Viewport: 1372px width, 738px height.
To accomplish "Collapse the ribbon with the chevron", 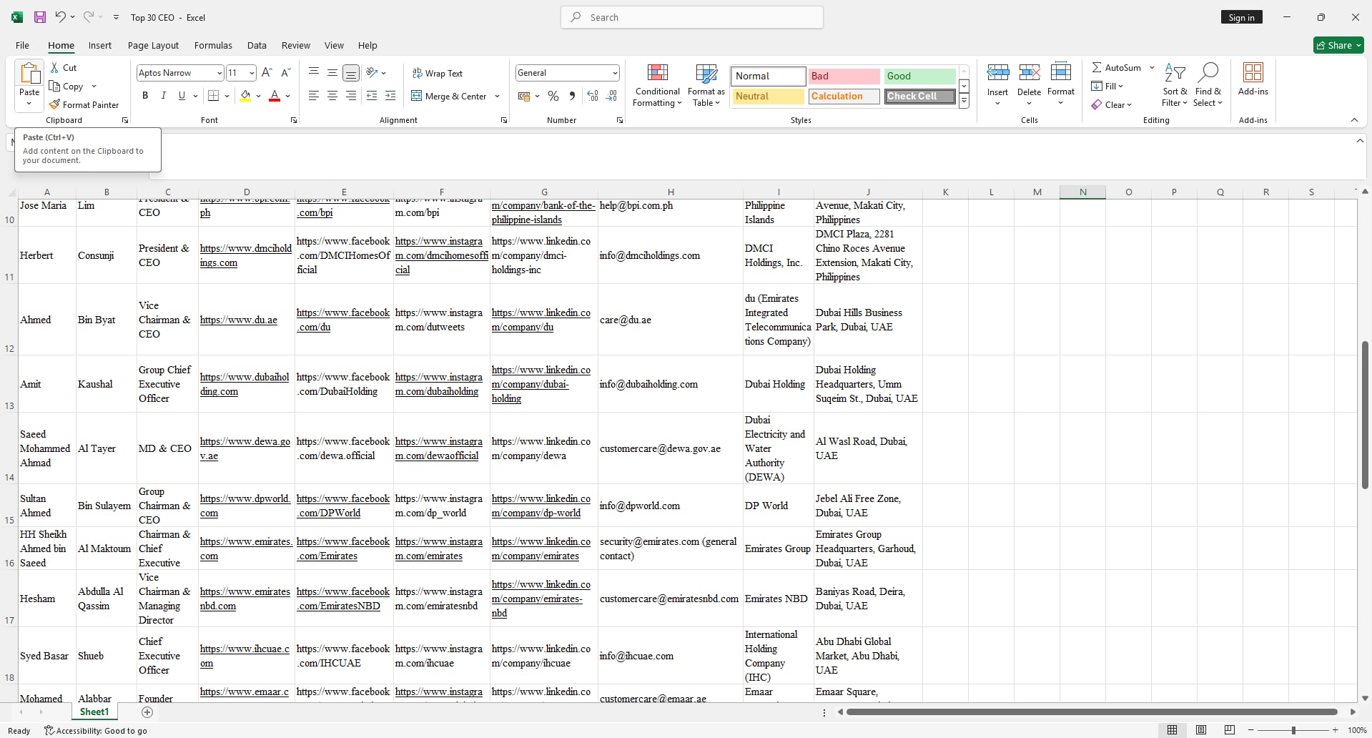I will tap(1354, 120).
